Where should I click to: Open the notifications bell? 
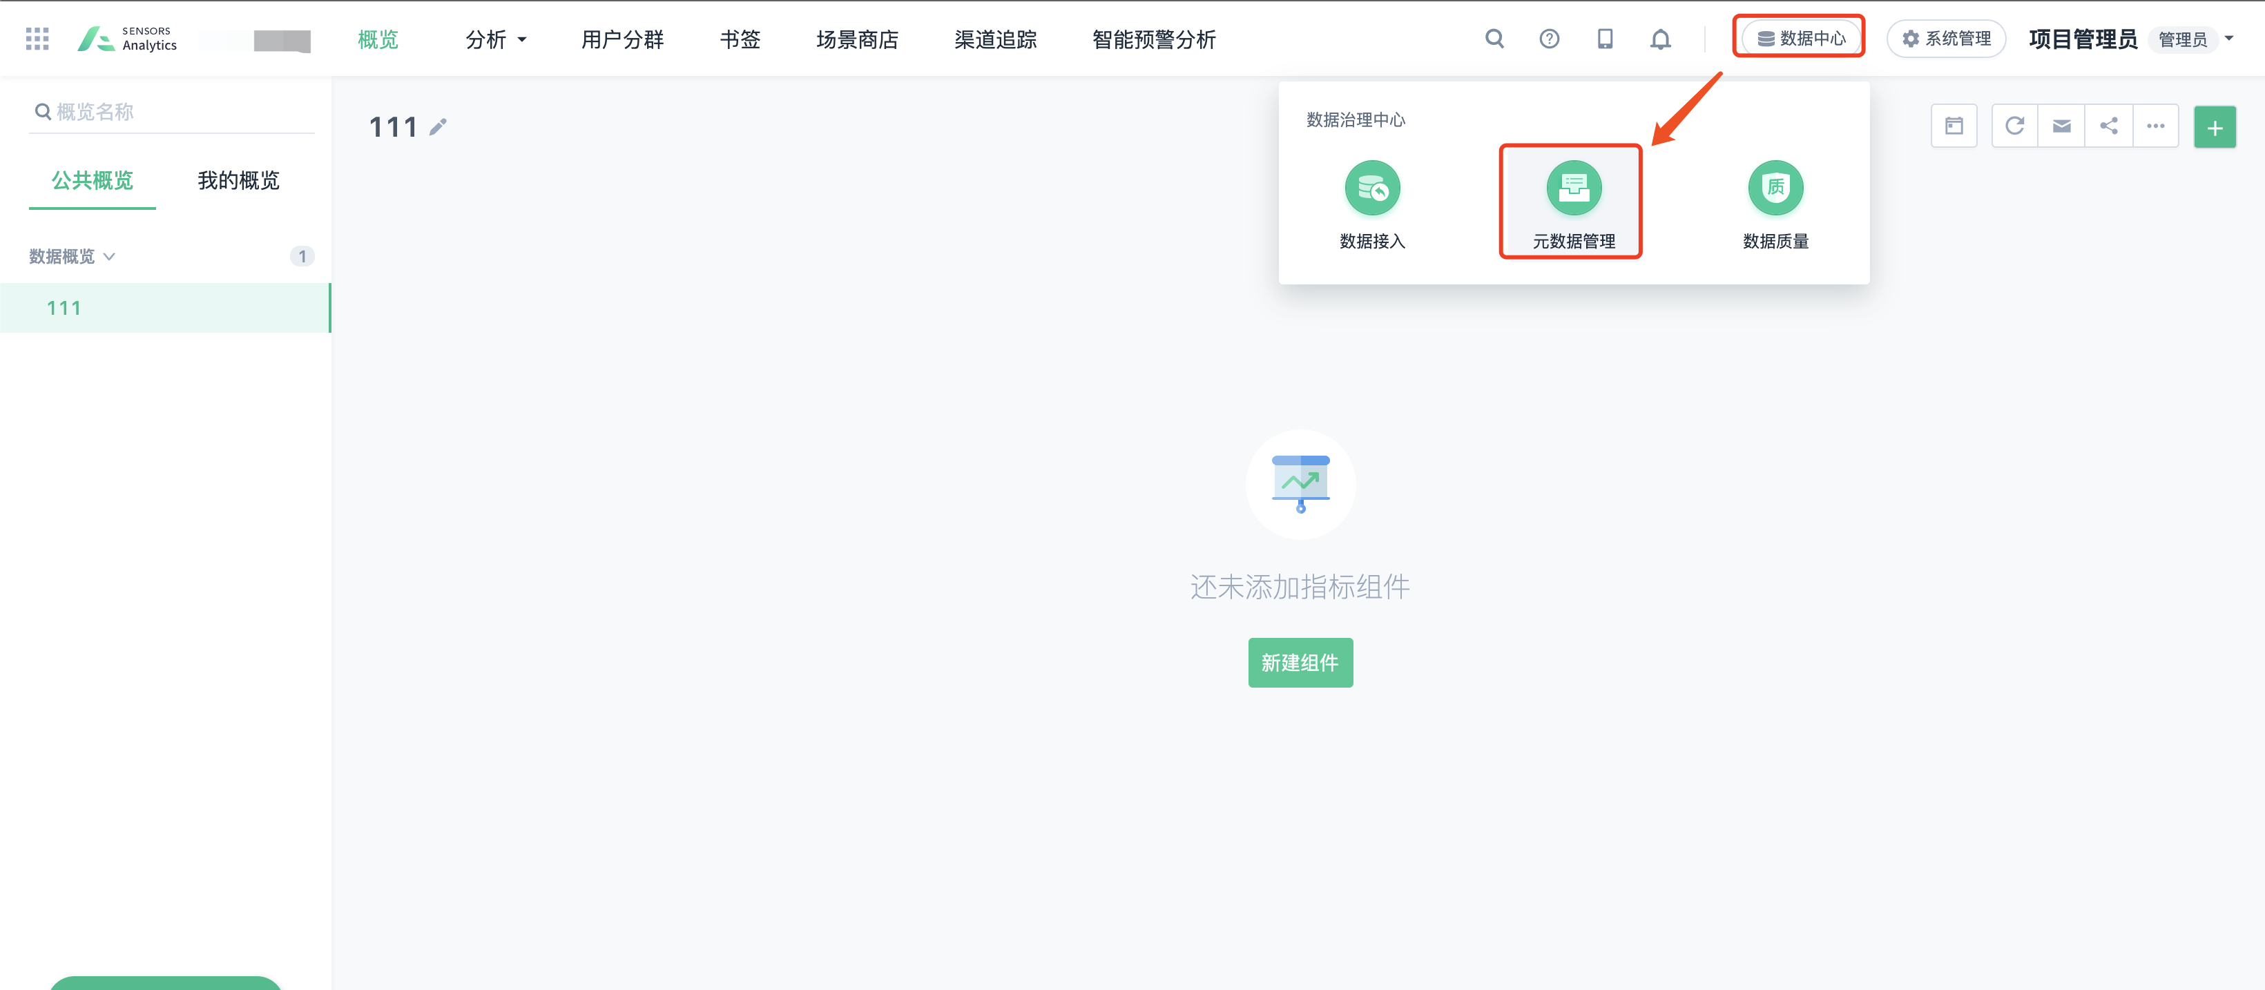click(1660, 39)
